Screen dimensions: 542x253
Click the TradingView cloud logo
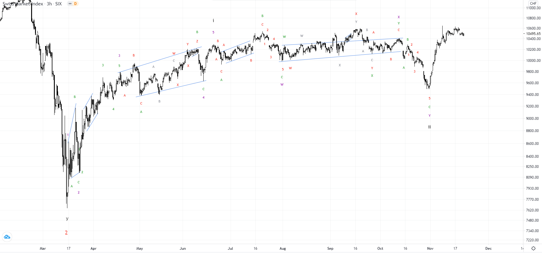tap(7, 237)
